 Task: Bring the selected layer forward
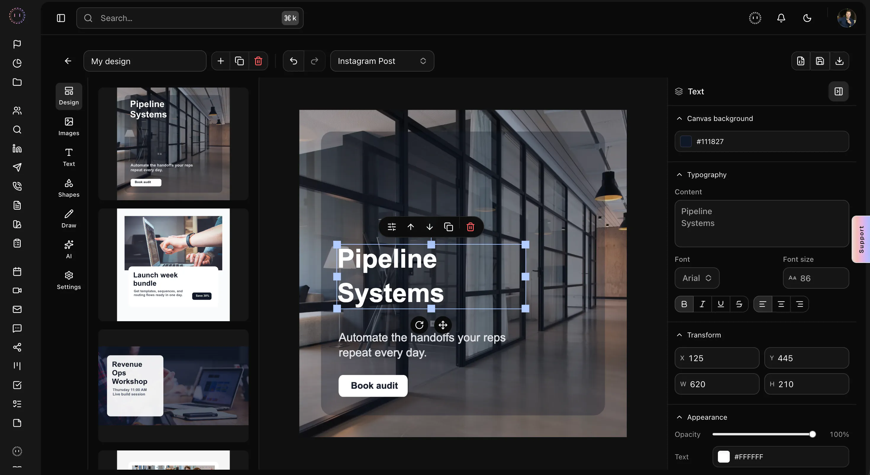tap(411, 227)
